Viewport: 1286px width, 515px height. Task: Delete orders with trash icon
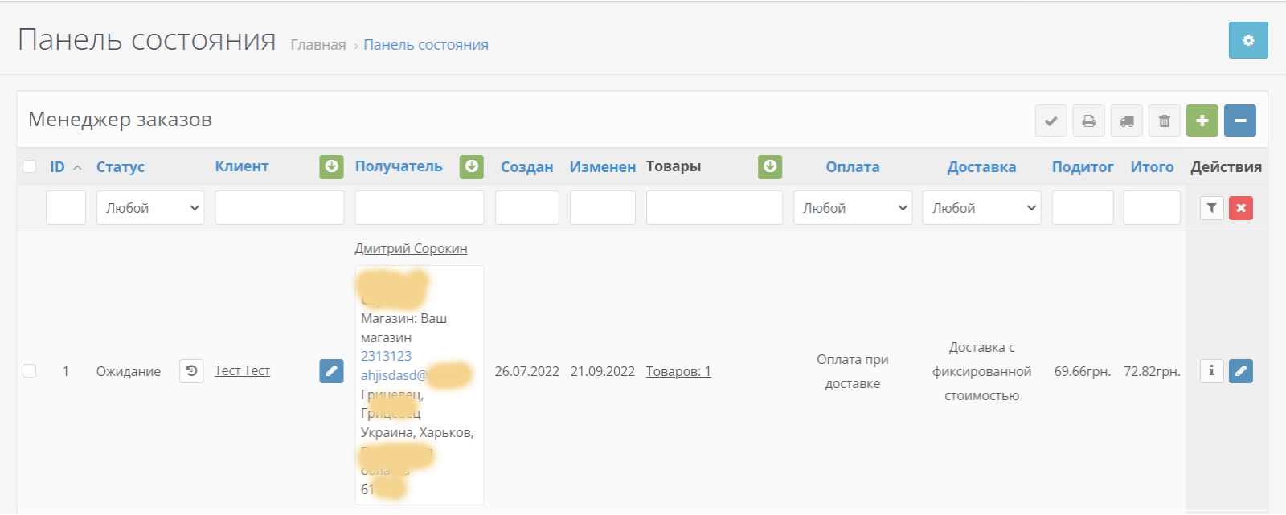(x=1165, y=121)
